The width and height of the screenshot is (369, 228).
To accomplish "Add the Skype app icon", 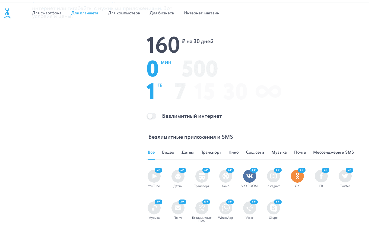I will pos(273,208).
